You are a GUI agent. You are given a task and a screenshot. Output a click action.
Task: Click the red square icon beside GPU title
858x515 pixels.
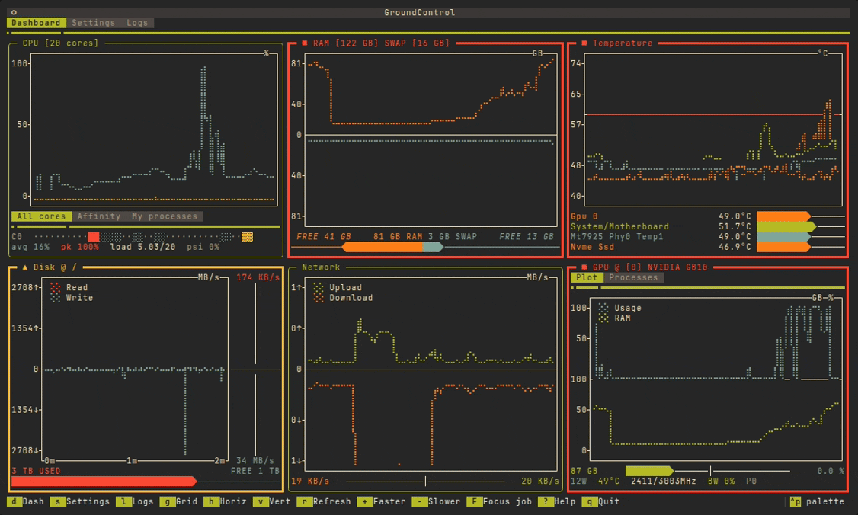click(x=584, y=267)
